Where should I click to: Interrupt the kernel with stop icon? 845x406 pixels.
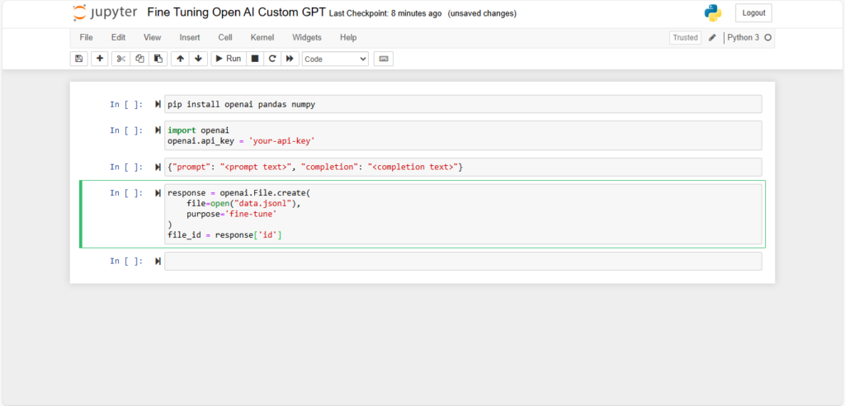coord(255,59)
